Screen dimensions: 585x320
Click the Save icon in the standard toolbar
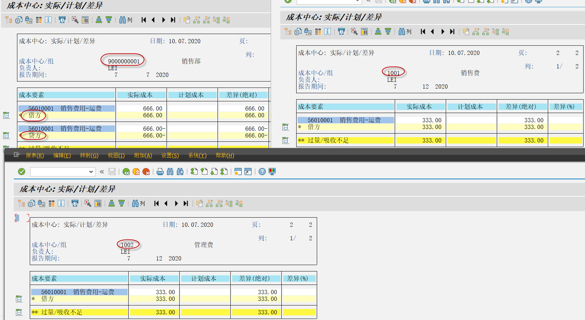pyautogui.click(x=112, y=172)
